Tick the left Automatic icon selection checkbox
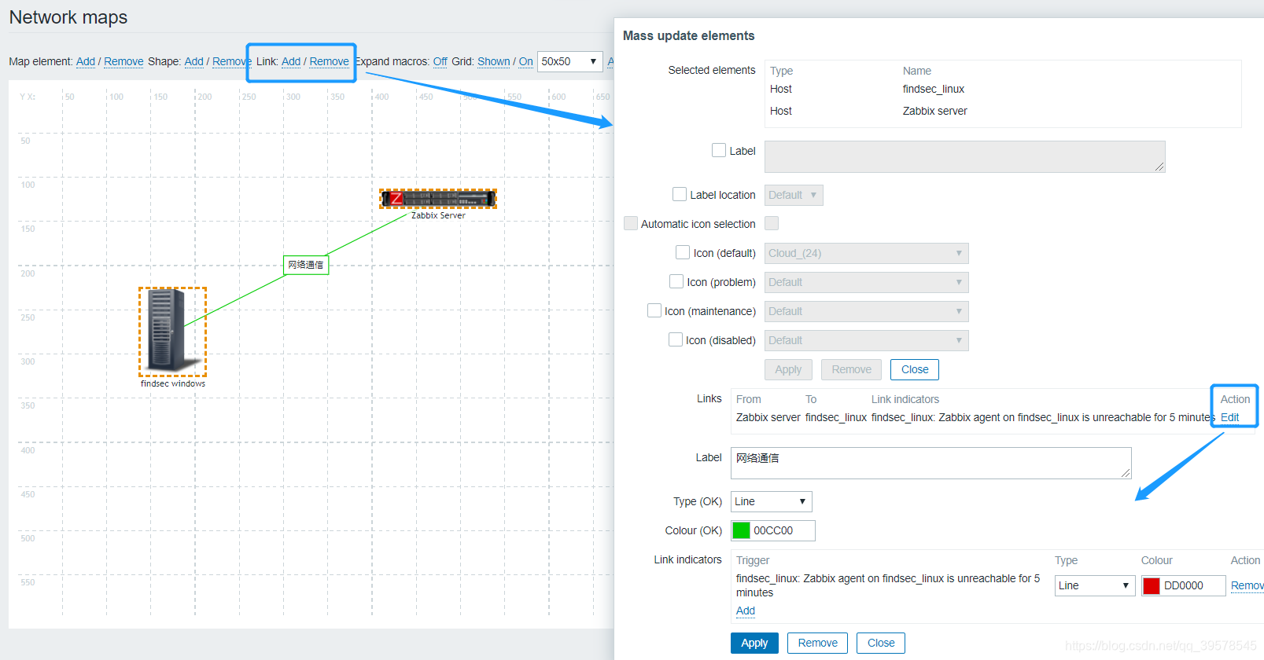Screen dimensions: 1264x660 [x=631, y=223]
